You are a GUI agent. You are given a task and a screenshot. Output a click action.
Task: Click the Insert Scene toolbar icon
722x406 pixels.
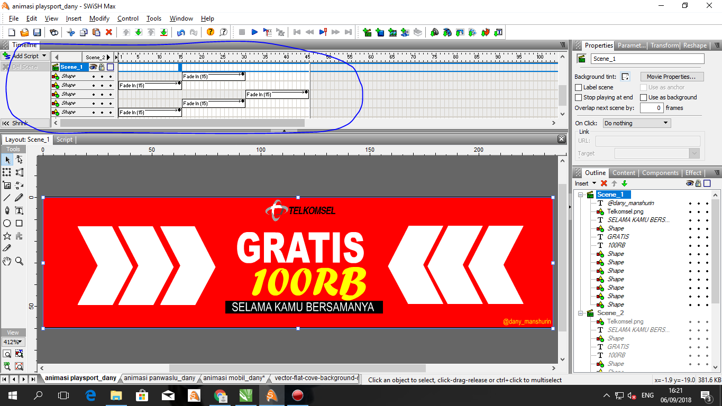point(367,32)
